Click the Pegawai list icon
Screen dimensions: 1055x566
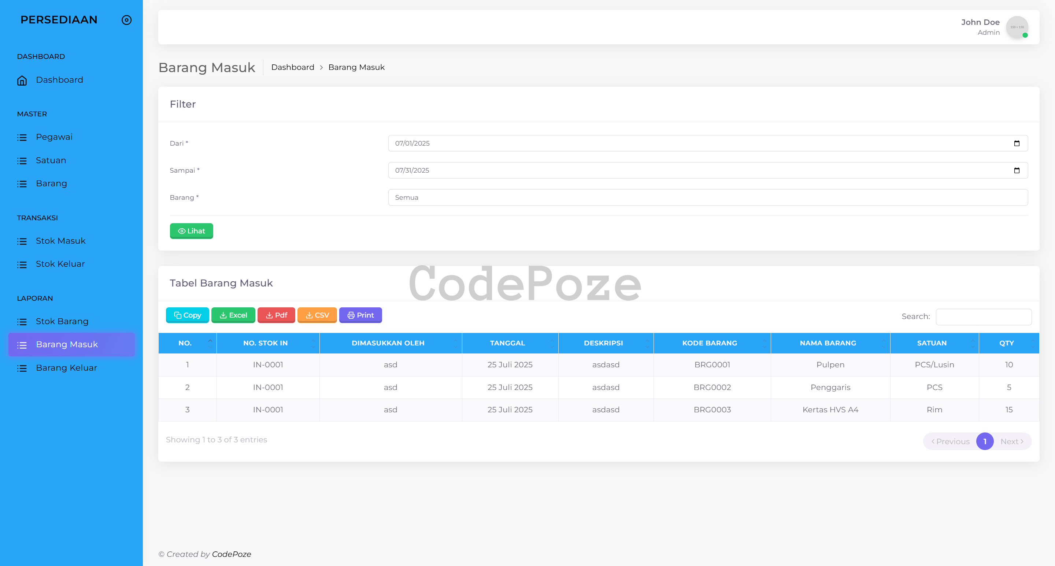point(22,138)
